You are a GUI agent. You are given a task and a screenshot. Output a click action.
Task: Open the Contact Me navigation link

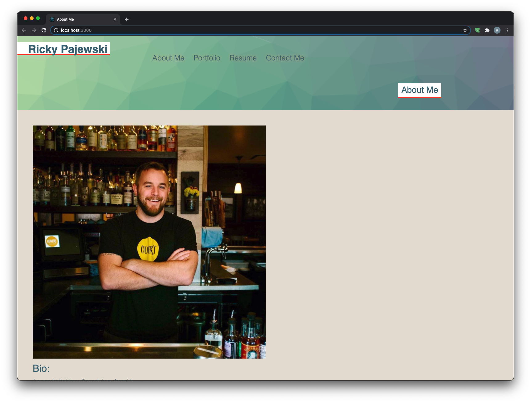click(285, 58)
